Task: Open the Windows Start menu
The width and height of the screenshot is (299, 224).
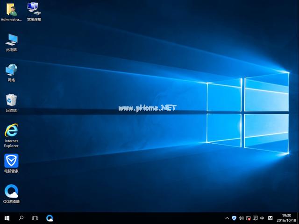Action: click(7, 218)
